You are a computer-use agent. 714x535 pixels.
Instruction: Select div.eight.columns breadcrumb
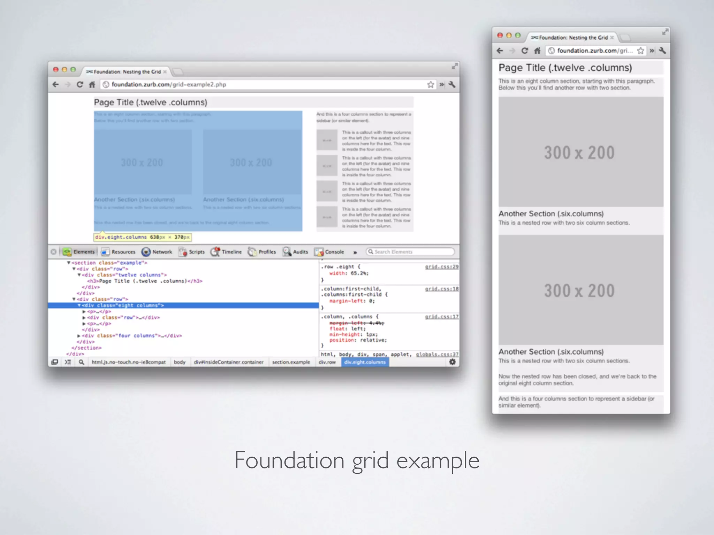pos(365,362)
